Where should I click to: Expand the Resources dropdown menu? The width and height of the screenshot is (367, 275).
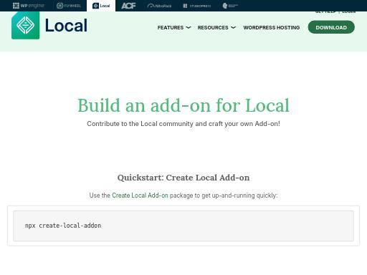click(x=216, y=27)
